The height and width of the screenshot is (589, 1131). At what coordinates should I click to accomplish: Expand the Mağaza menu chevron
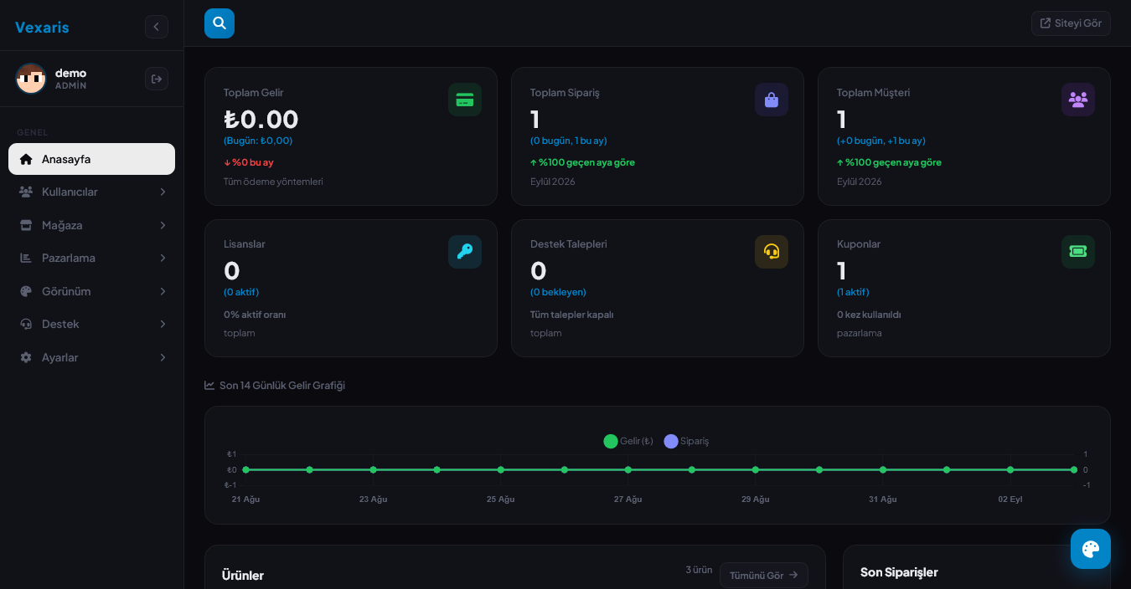tap(163, 225)
